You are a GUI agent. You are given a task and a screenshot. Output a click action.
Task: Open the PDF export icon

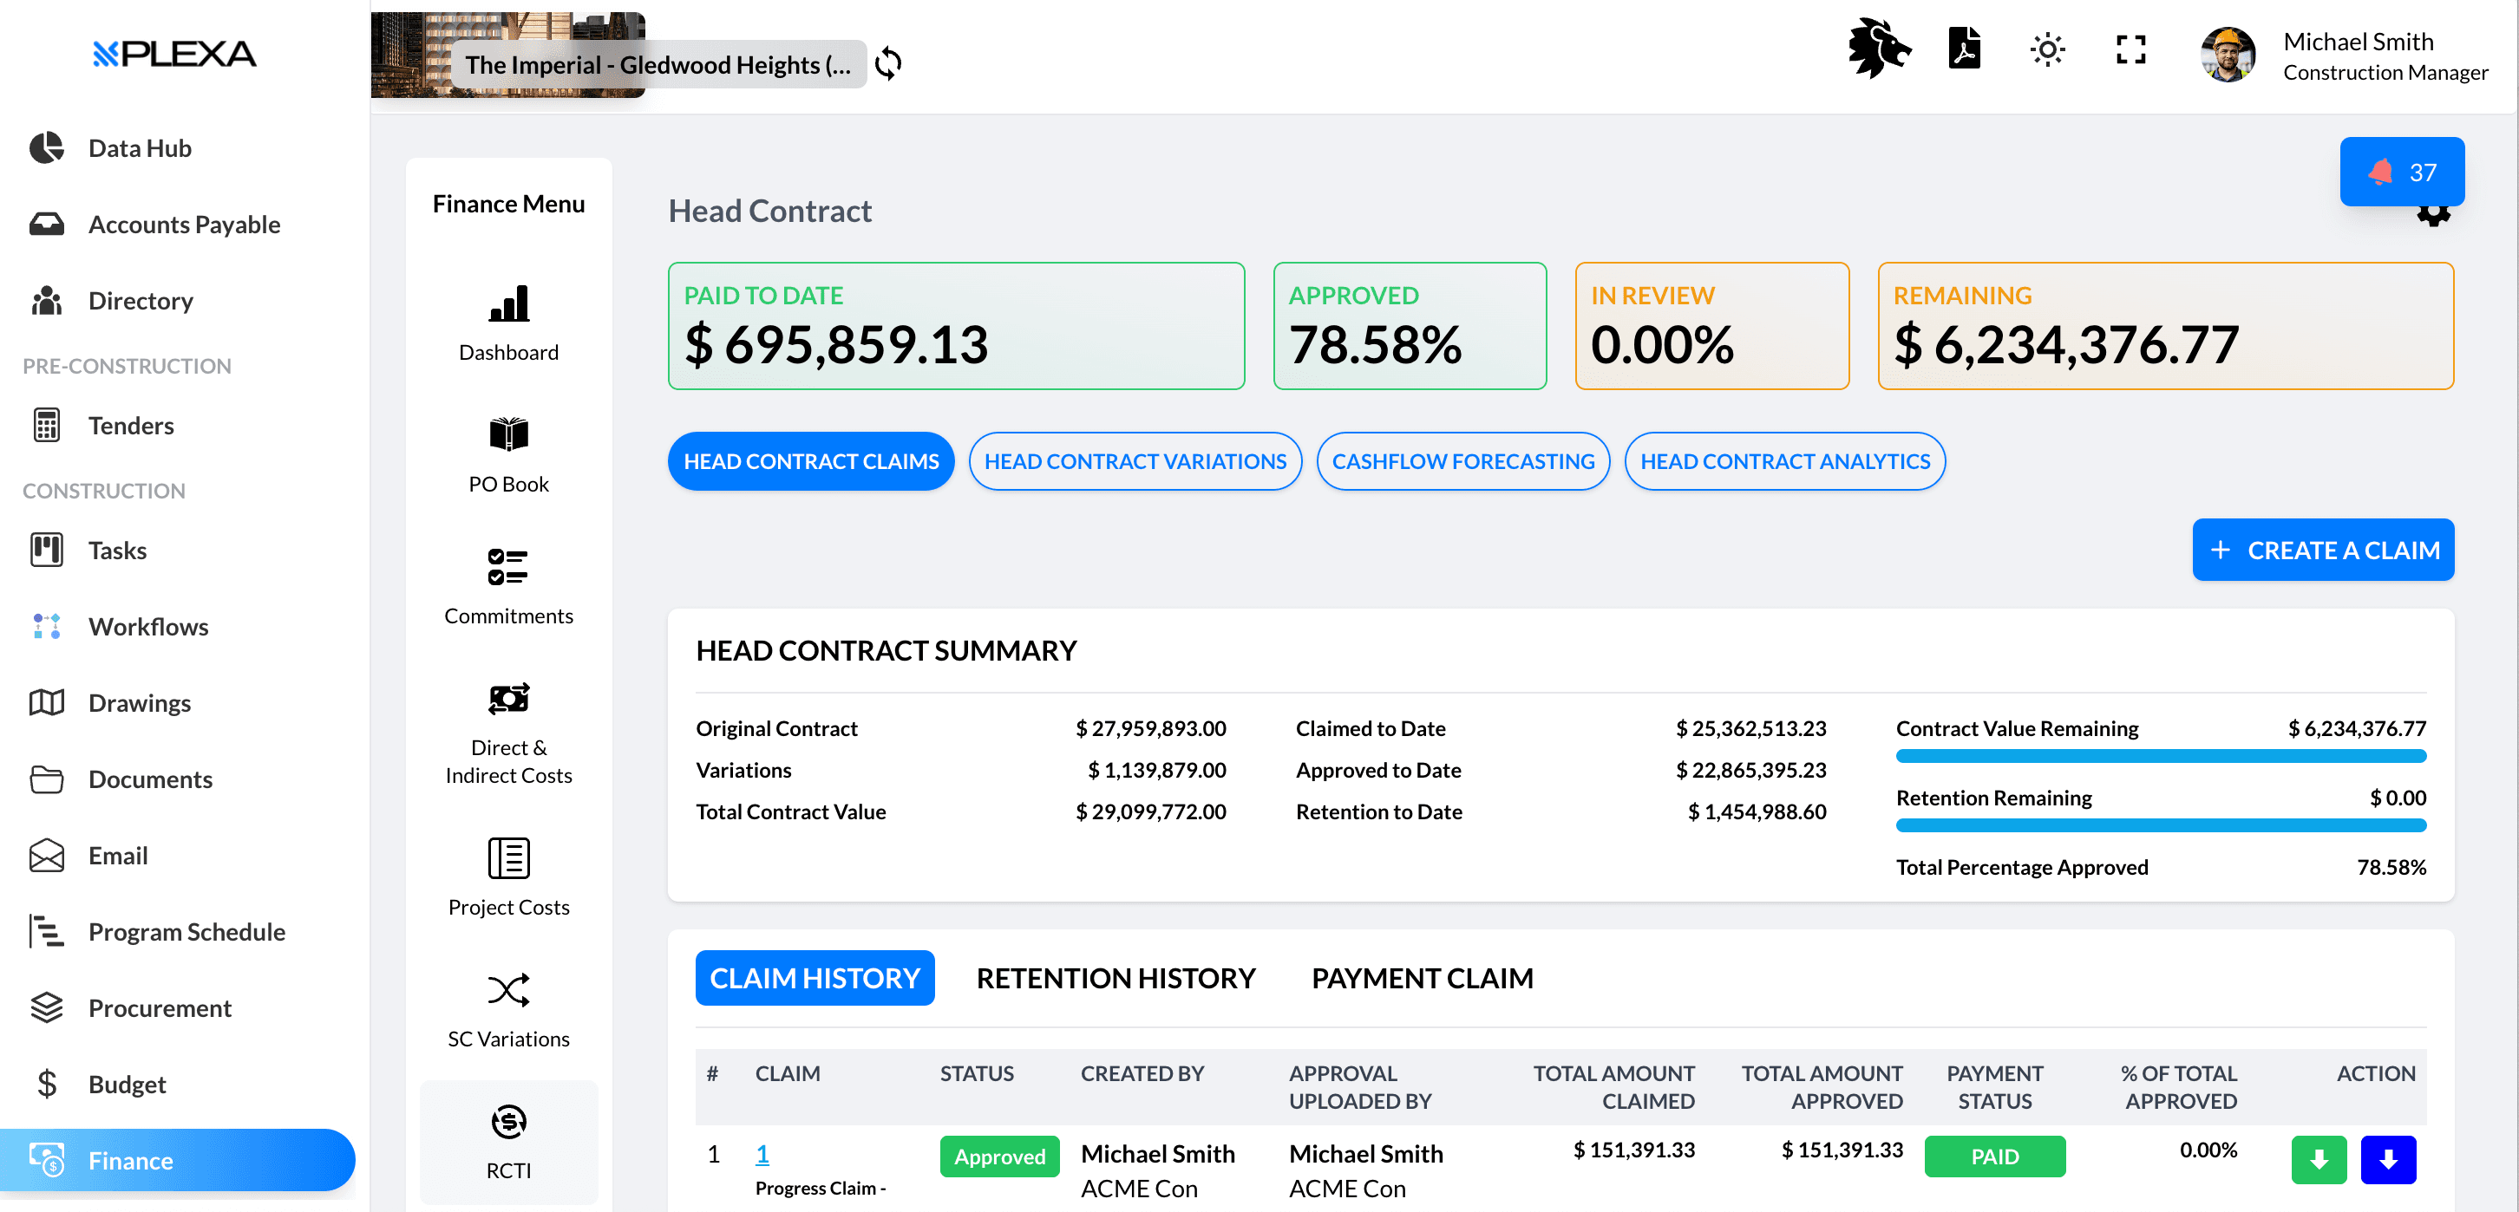click(x=1964, y=49)
